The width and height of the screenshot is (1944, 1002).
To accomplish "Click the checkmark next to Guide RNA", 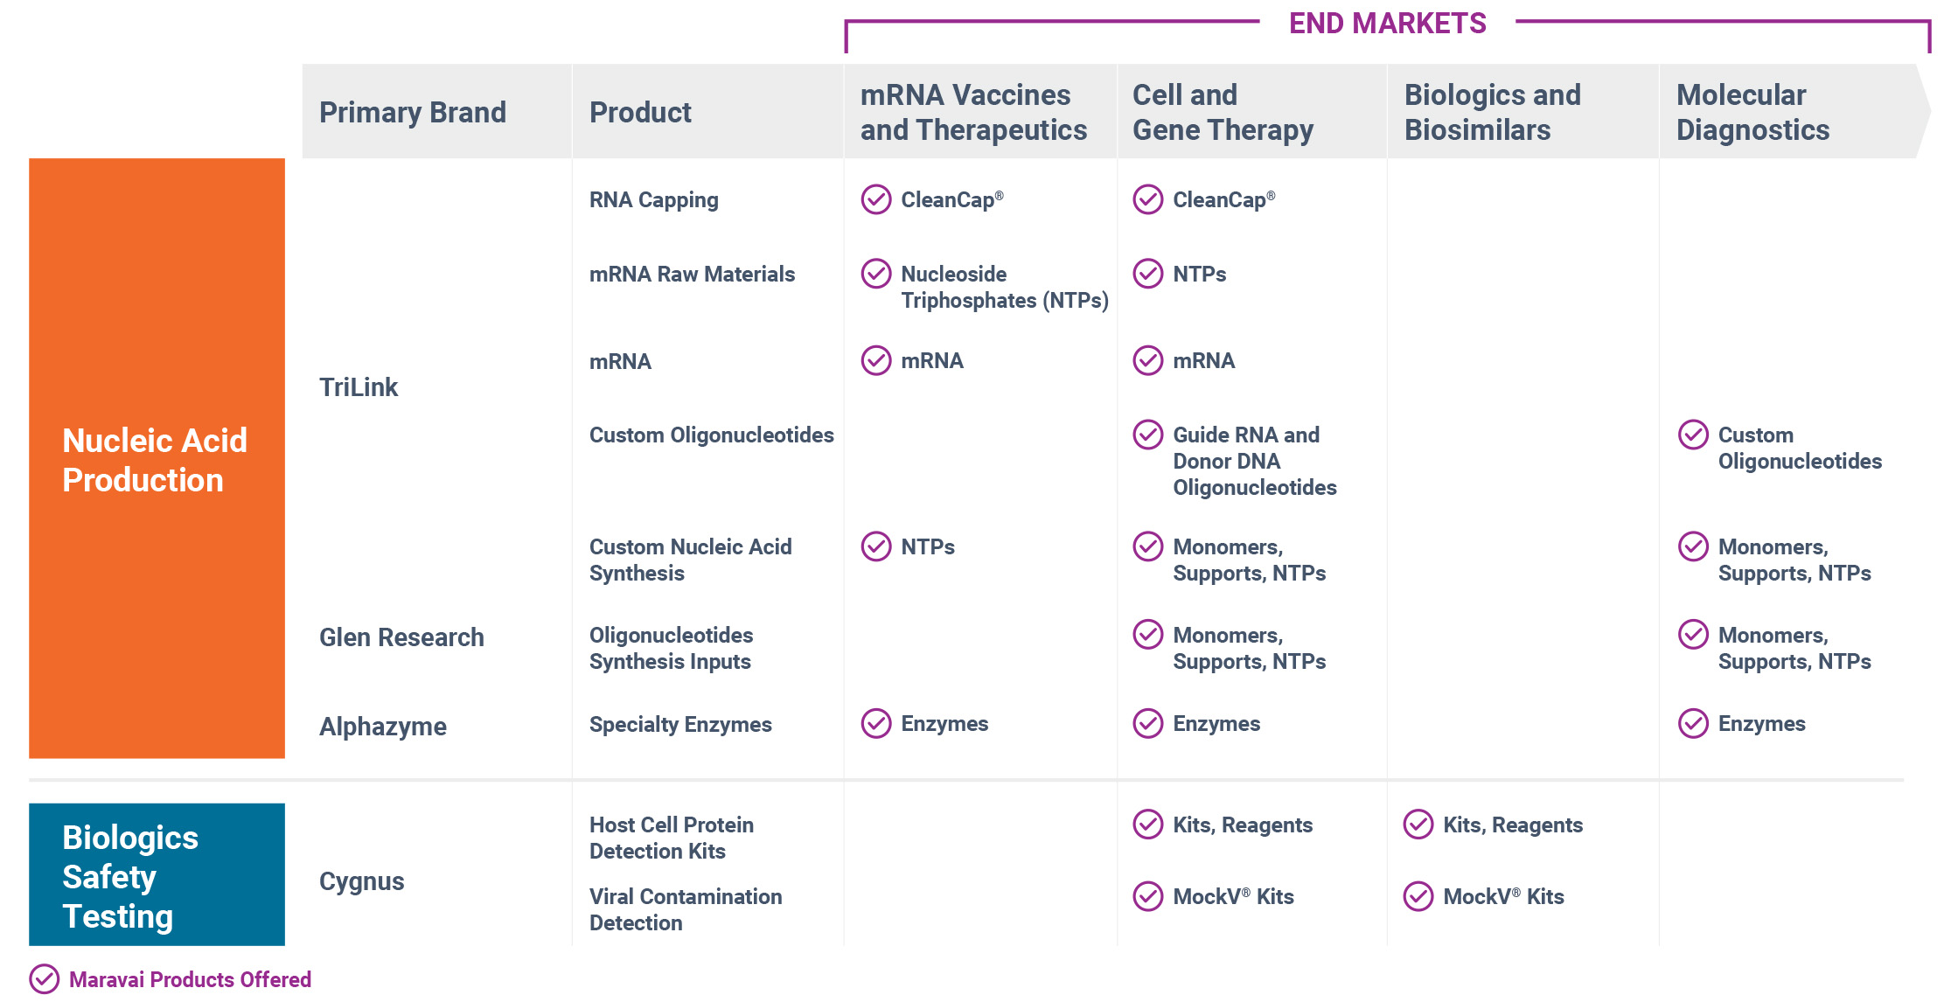I will tap(1147, 435).
